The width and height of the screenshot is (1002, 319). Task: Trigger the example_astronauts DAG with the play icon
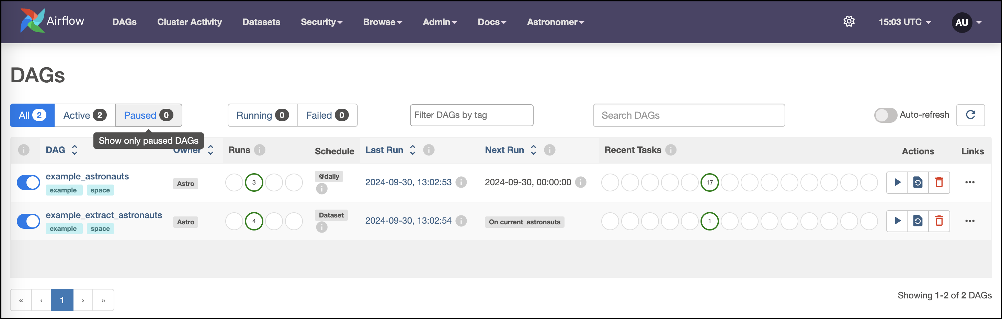point(898,182)
